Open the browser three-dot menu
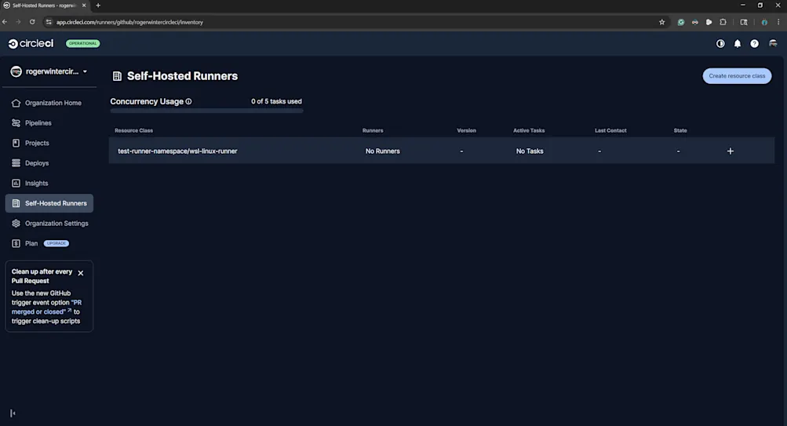787x426 pixels. click(778, 22)
